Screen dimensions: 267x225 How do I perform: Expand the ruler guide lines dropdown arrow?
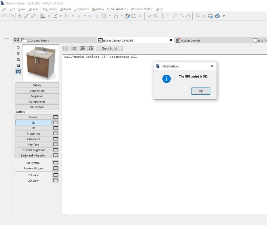[x=49, y=16]
